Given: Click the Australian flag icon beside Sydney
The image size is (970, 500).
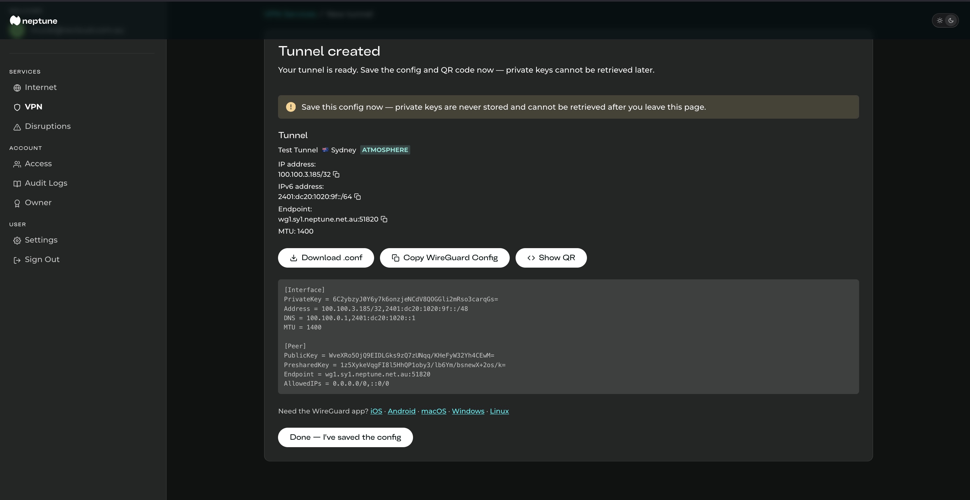Looking at the screenshot, I should [325, 150].
